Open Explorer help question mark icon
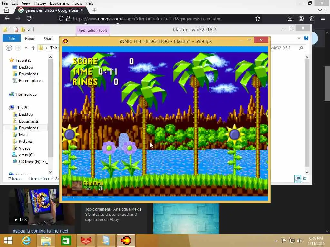 [306, 38]
